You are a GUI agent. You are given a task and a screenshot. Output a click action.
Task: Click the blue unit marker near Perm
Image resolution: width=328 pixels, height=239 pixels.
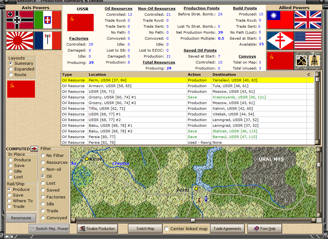206,199
